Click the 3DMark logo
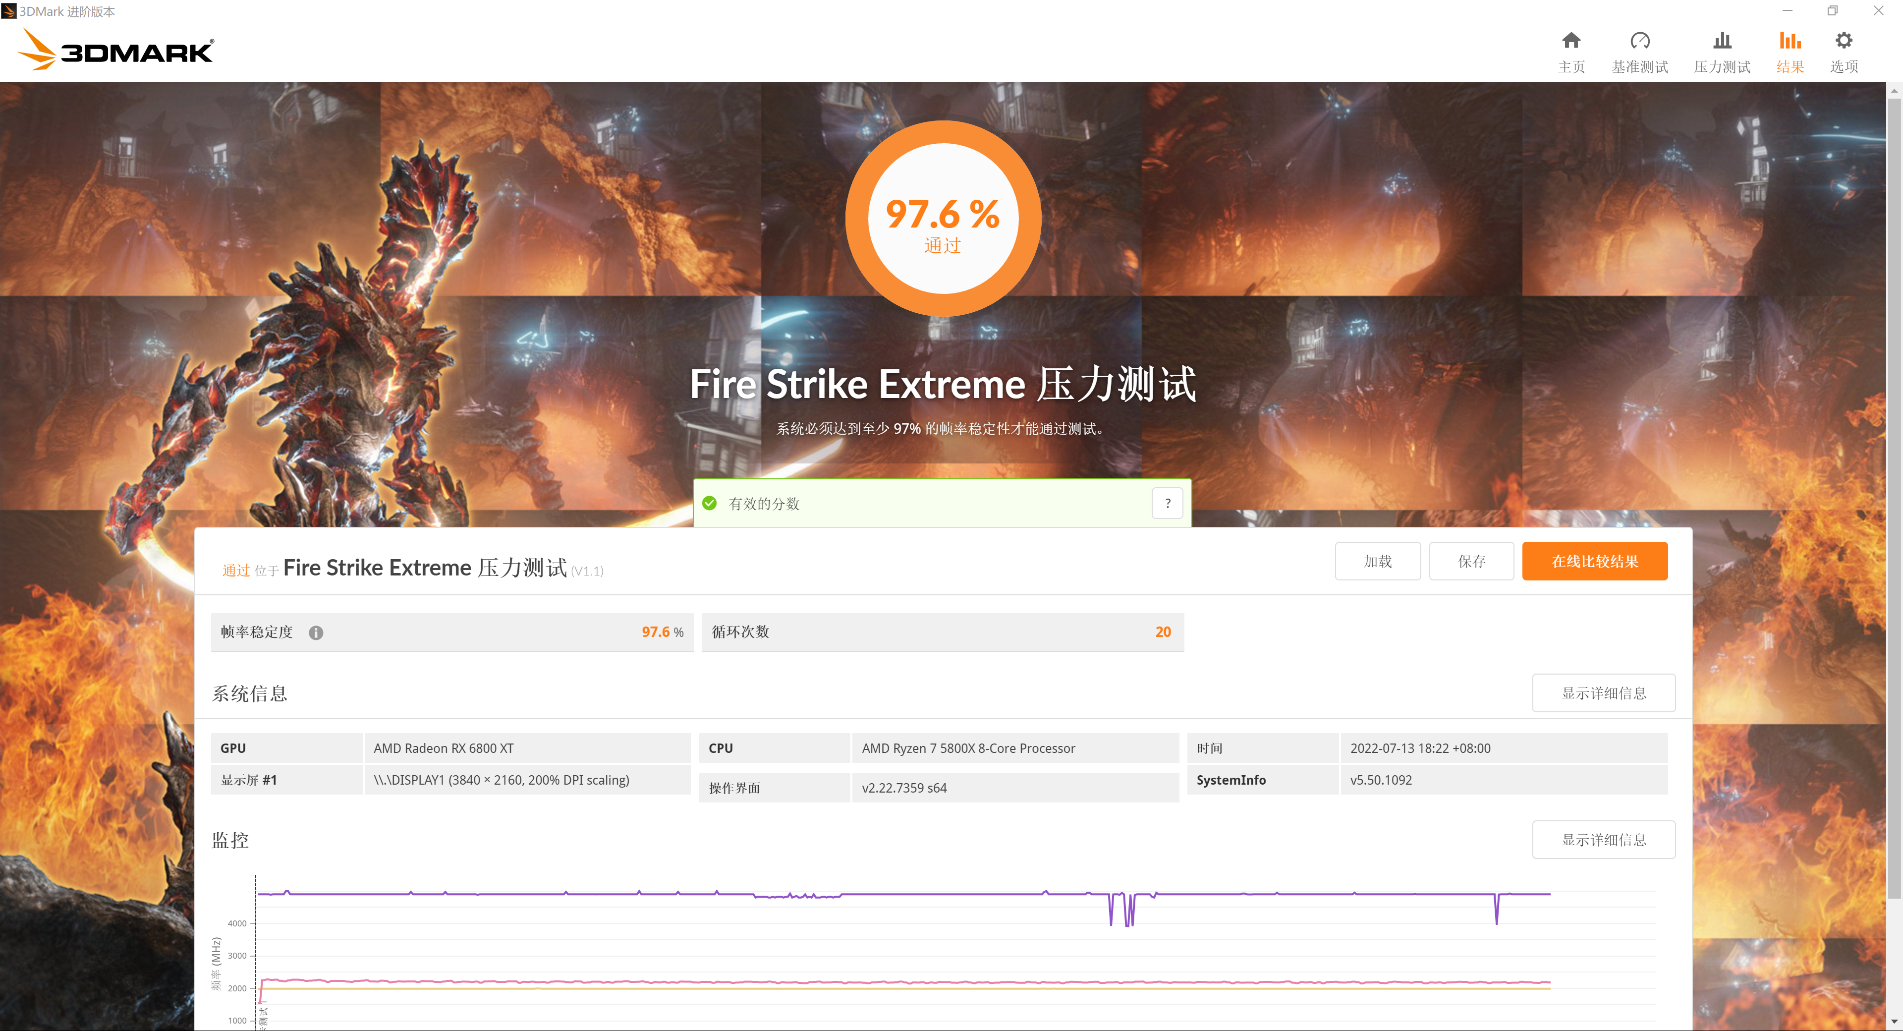The image size is (1903, 1031). [x=115, y=50]
